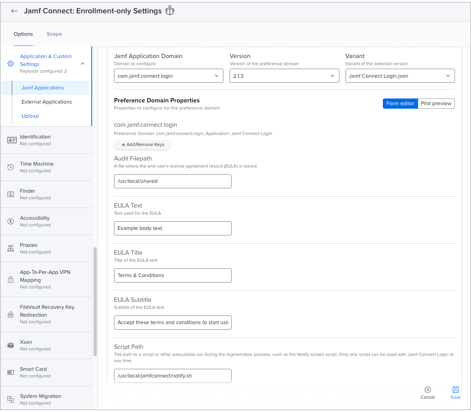Click the Cancel circle-x icon
Viewport: 471px width, 412px height.
(428, 390)
